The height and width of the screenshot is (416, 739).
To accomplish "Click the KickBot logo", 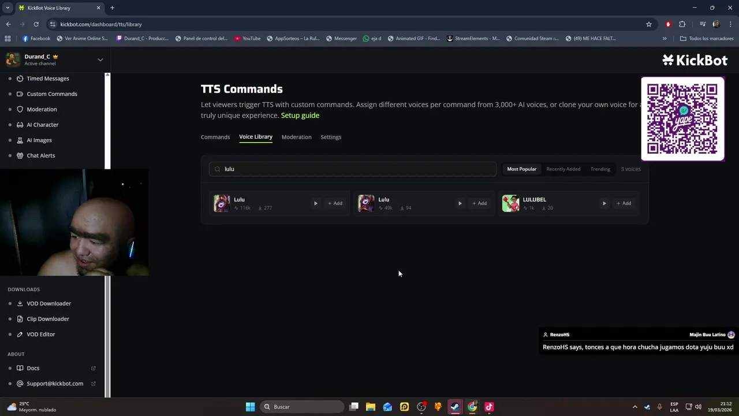I will pyautogui.click(x=695, y=60).
